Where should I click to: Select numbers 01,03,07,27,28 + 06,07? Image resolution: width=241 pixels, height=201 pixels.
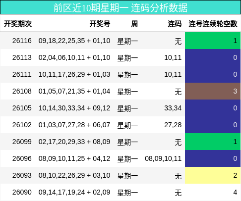pyautogui.click(x=74, y=125)
